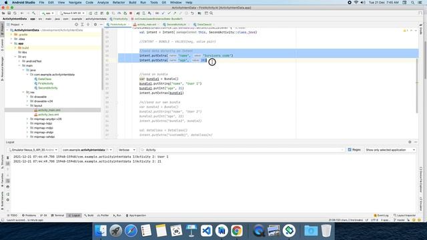Click the Save All toolbar icon
The width and height of the screenshot is (427, 240).
click(x=9, y=13)
